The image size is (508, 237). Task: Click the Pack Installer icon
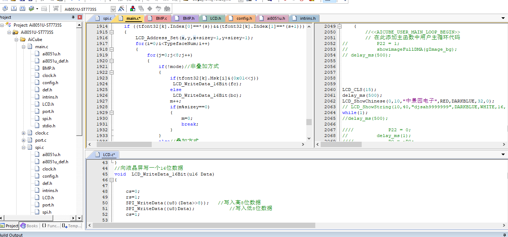click(158, 9)
